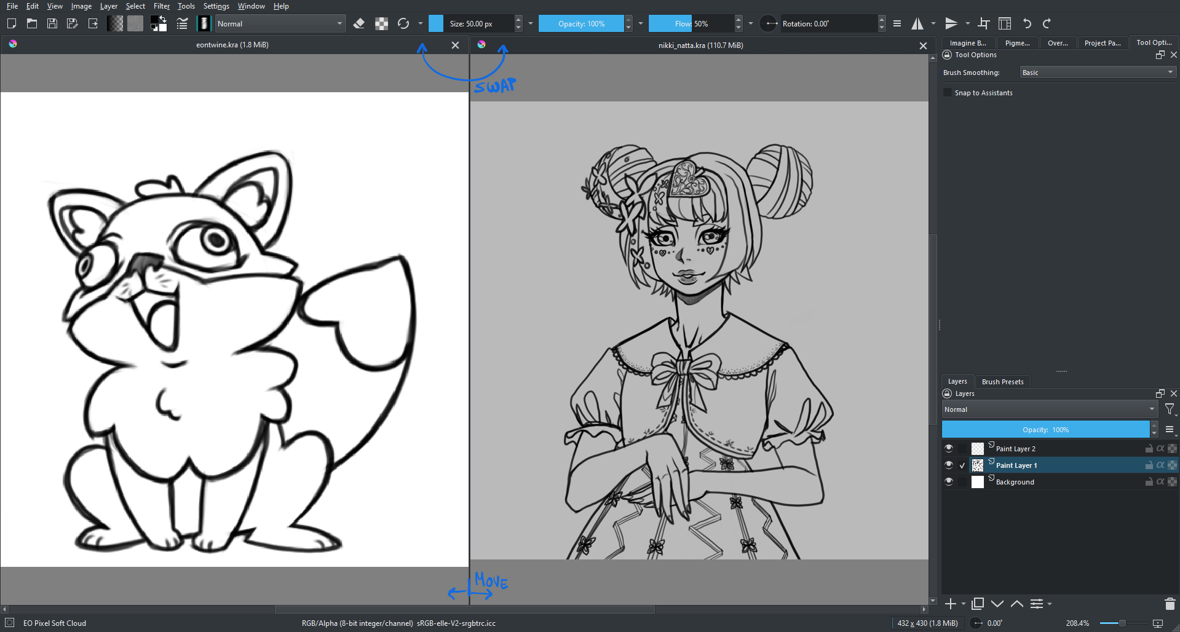Open the fill gradients button
This screenshot has width=1180, height=632.
coord(115,24)
